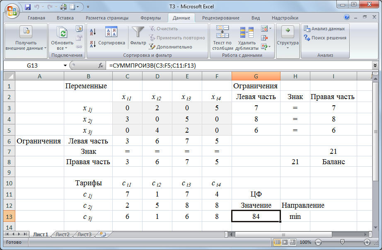The width and height of the screenshot is (382, 250).
Task: Select cell G13 with value 84
Action: coord(256,216)
